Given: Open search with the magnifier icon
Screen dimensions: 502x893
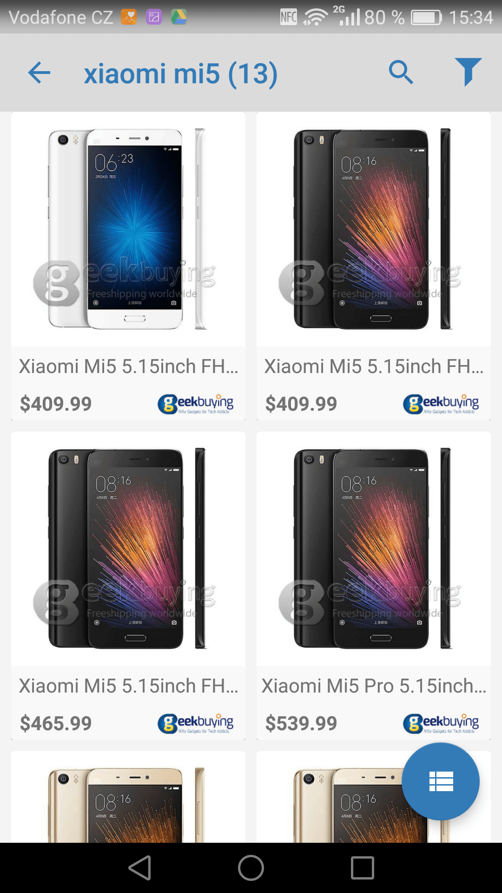Looking at the screenshot, I should coord(401,72).
